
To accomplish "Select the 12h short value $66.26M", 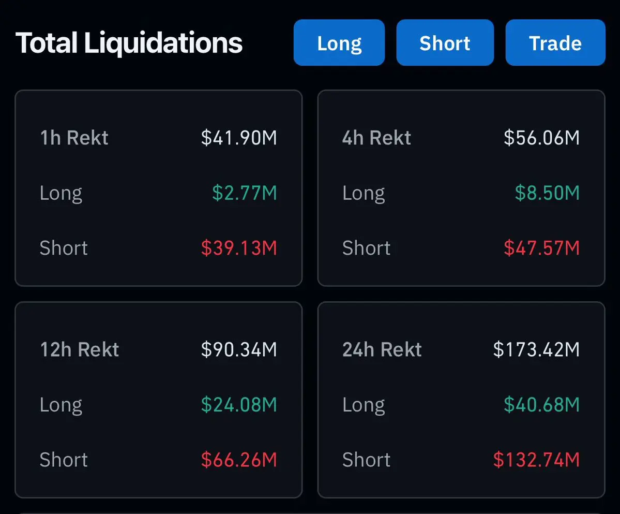I will tap(239, 460).
